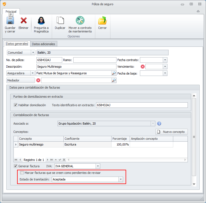Check Marcar facturas pendientes de revisar
The height and width of the screenshot is (203, 206).
click(x=22, y=173)
